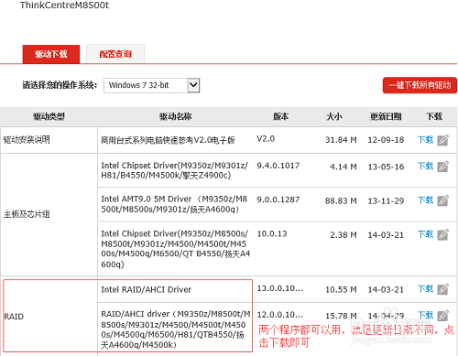Click edit icon for V2.0 guide row
Image resolution: width=458 pixels, height=356 pixels.
442,140
